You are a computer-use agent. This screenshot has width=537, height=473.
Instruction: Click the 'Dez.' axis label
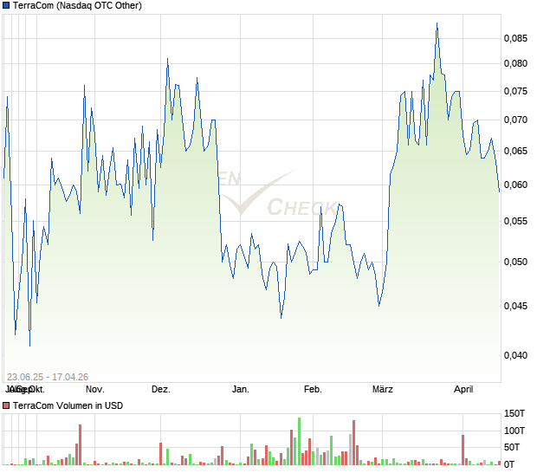pyautogui.click(x=161, y=390)
